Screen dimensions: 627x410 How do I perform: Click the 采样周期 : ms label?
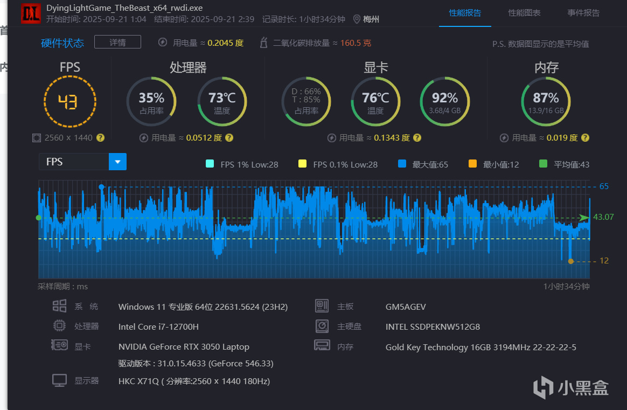click(62, 287)
